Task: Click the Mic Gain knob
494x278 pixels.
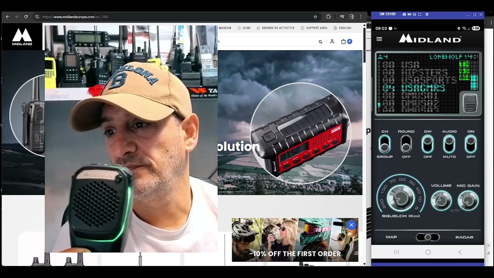Action: (468, 200)
